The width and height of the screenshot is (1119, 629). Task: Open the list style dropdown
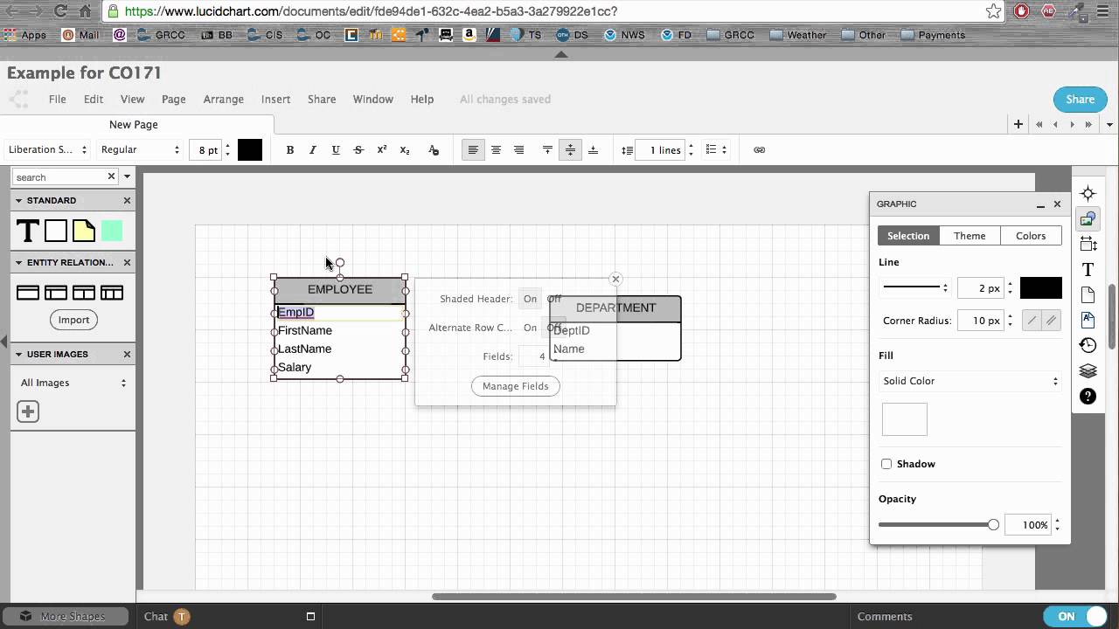(716, 150)
